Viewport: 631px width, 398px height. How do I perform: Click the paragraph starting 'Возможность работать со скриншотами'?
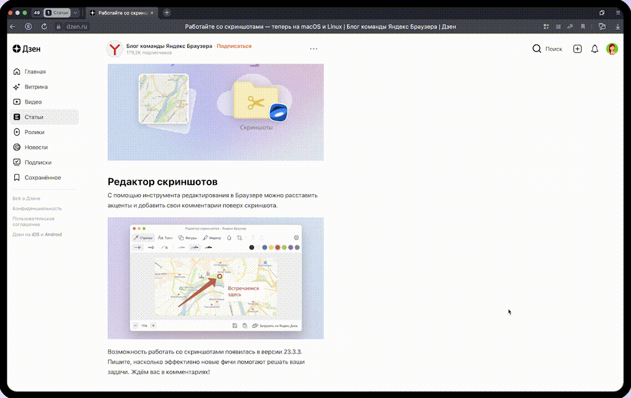(206, 362)
